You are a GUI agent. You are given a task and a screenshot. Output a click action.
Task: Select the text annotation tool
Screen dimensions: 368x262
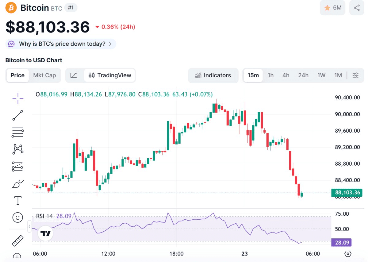point(18,201)
